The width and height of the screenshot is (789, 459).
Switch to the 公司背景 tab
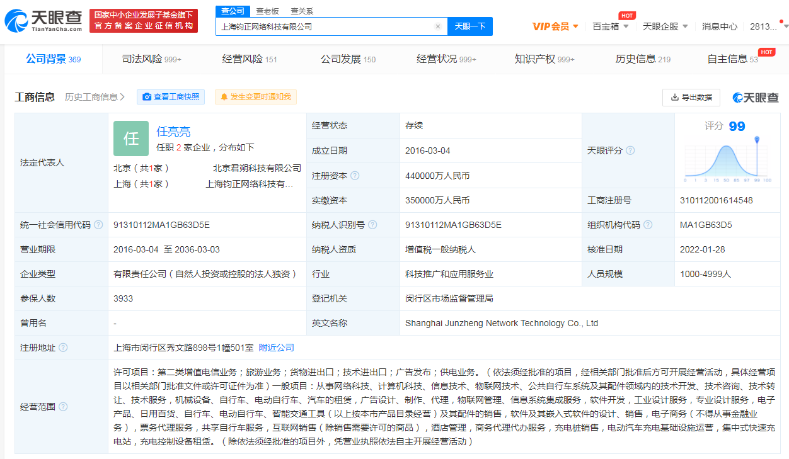[x=53, y=59]
